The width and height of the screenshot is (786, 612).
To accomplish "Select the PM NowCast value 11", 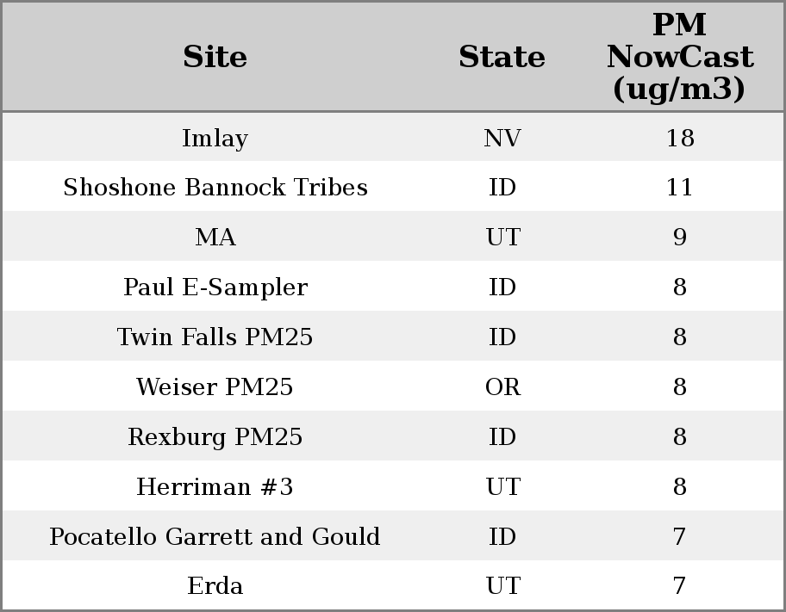I will [x=679, y=188].
